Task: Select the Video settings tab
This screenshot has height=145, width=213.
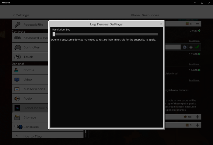Action: [x=30, y=80]
